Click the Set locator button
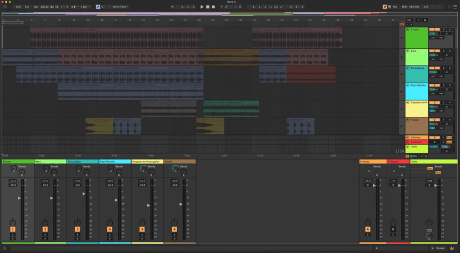The height and width of the screenshot is (253, 460). click(409, 20)
